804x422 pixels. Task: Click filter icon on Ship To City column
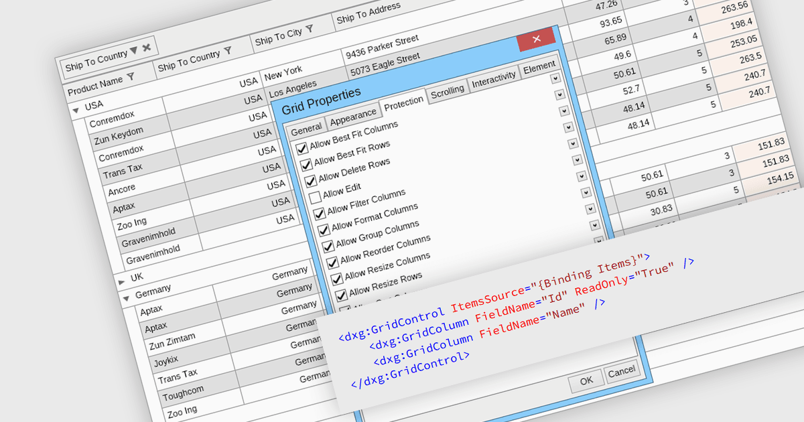(309, 30)
